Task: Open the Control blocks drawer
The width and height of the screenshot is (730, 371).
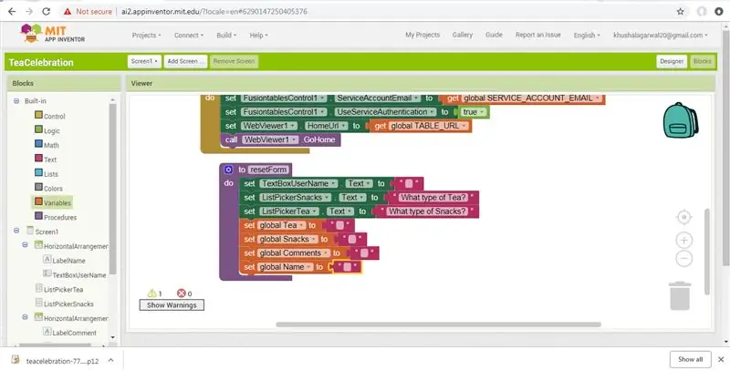Action: pos(50,116)
